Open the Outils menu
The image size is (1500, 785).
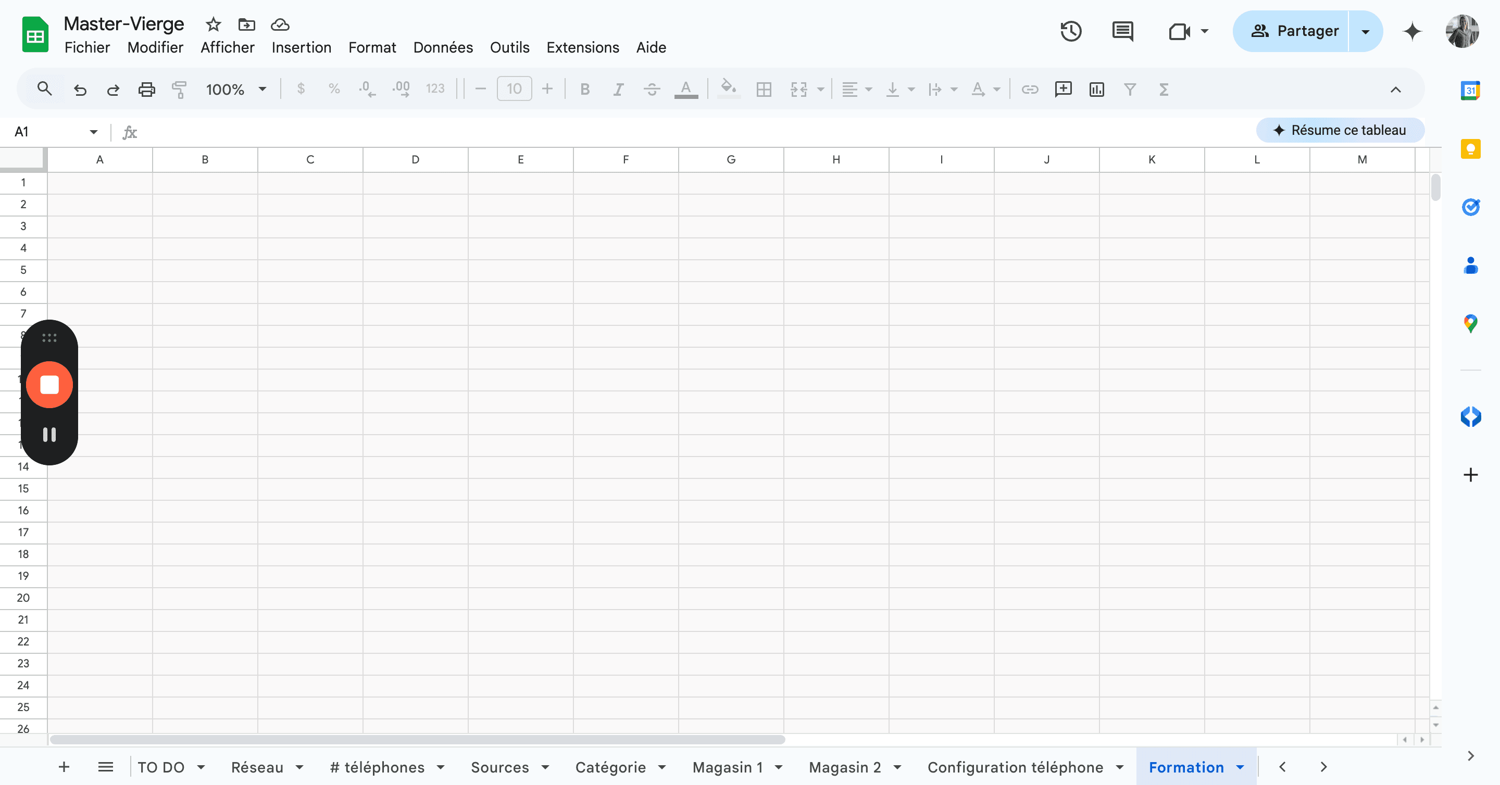click(x=509, y=47)
